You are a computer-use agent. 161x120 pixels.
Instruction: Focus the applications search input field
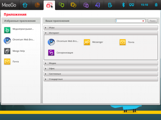click(x=129, y=21)
